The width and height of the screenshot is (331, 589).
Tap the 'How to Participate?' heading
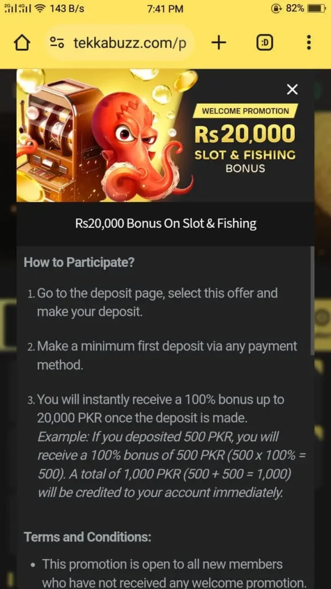point(79,262)
